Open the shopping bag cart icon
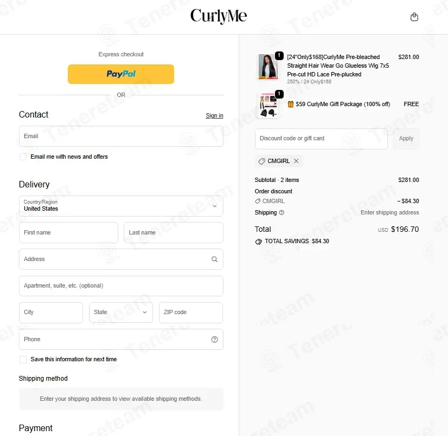 tap(414, 17)
